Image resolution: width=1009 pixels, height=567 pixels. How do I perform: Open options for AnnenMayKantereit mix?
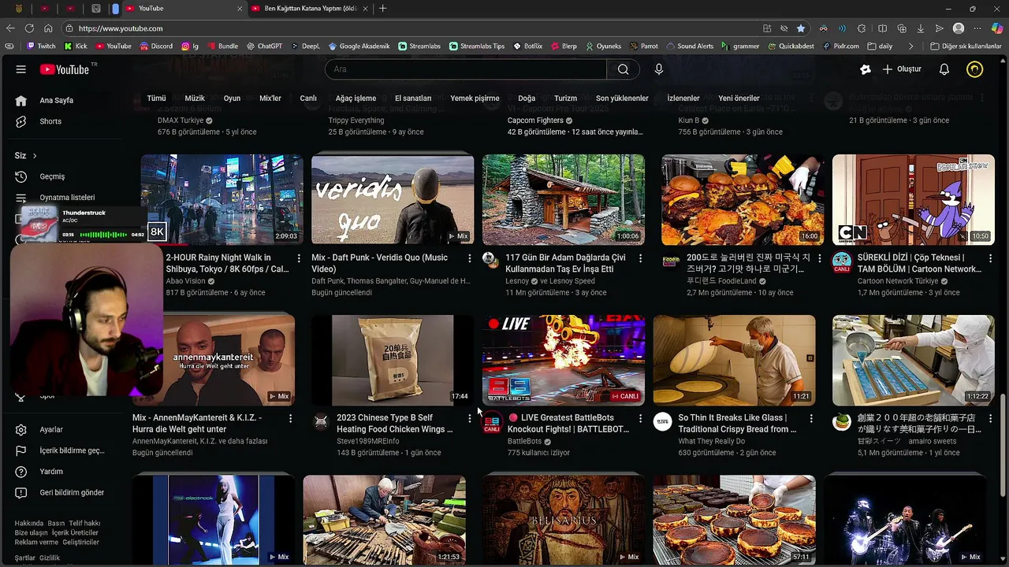tap(290, 418)
